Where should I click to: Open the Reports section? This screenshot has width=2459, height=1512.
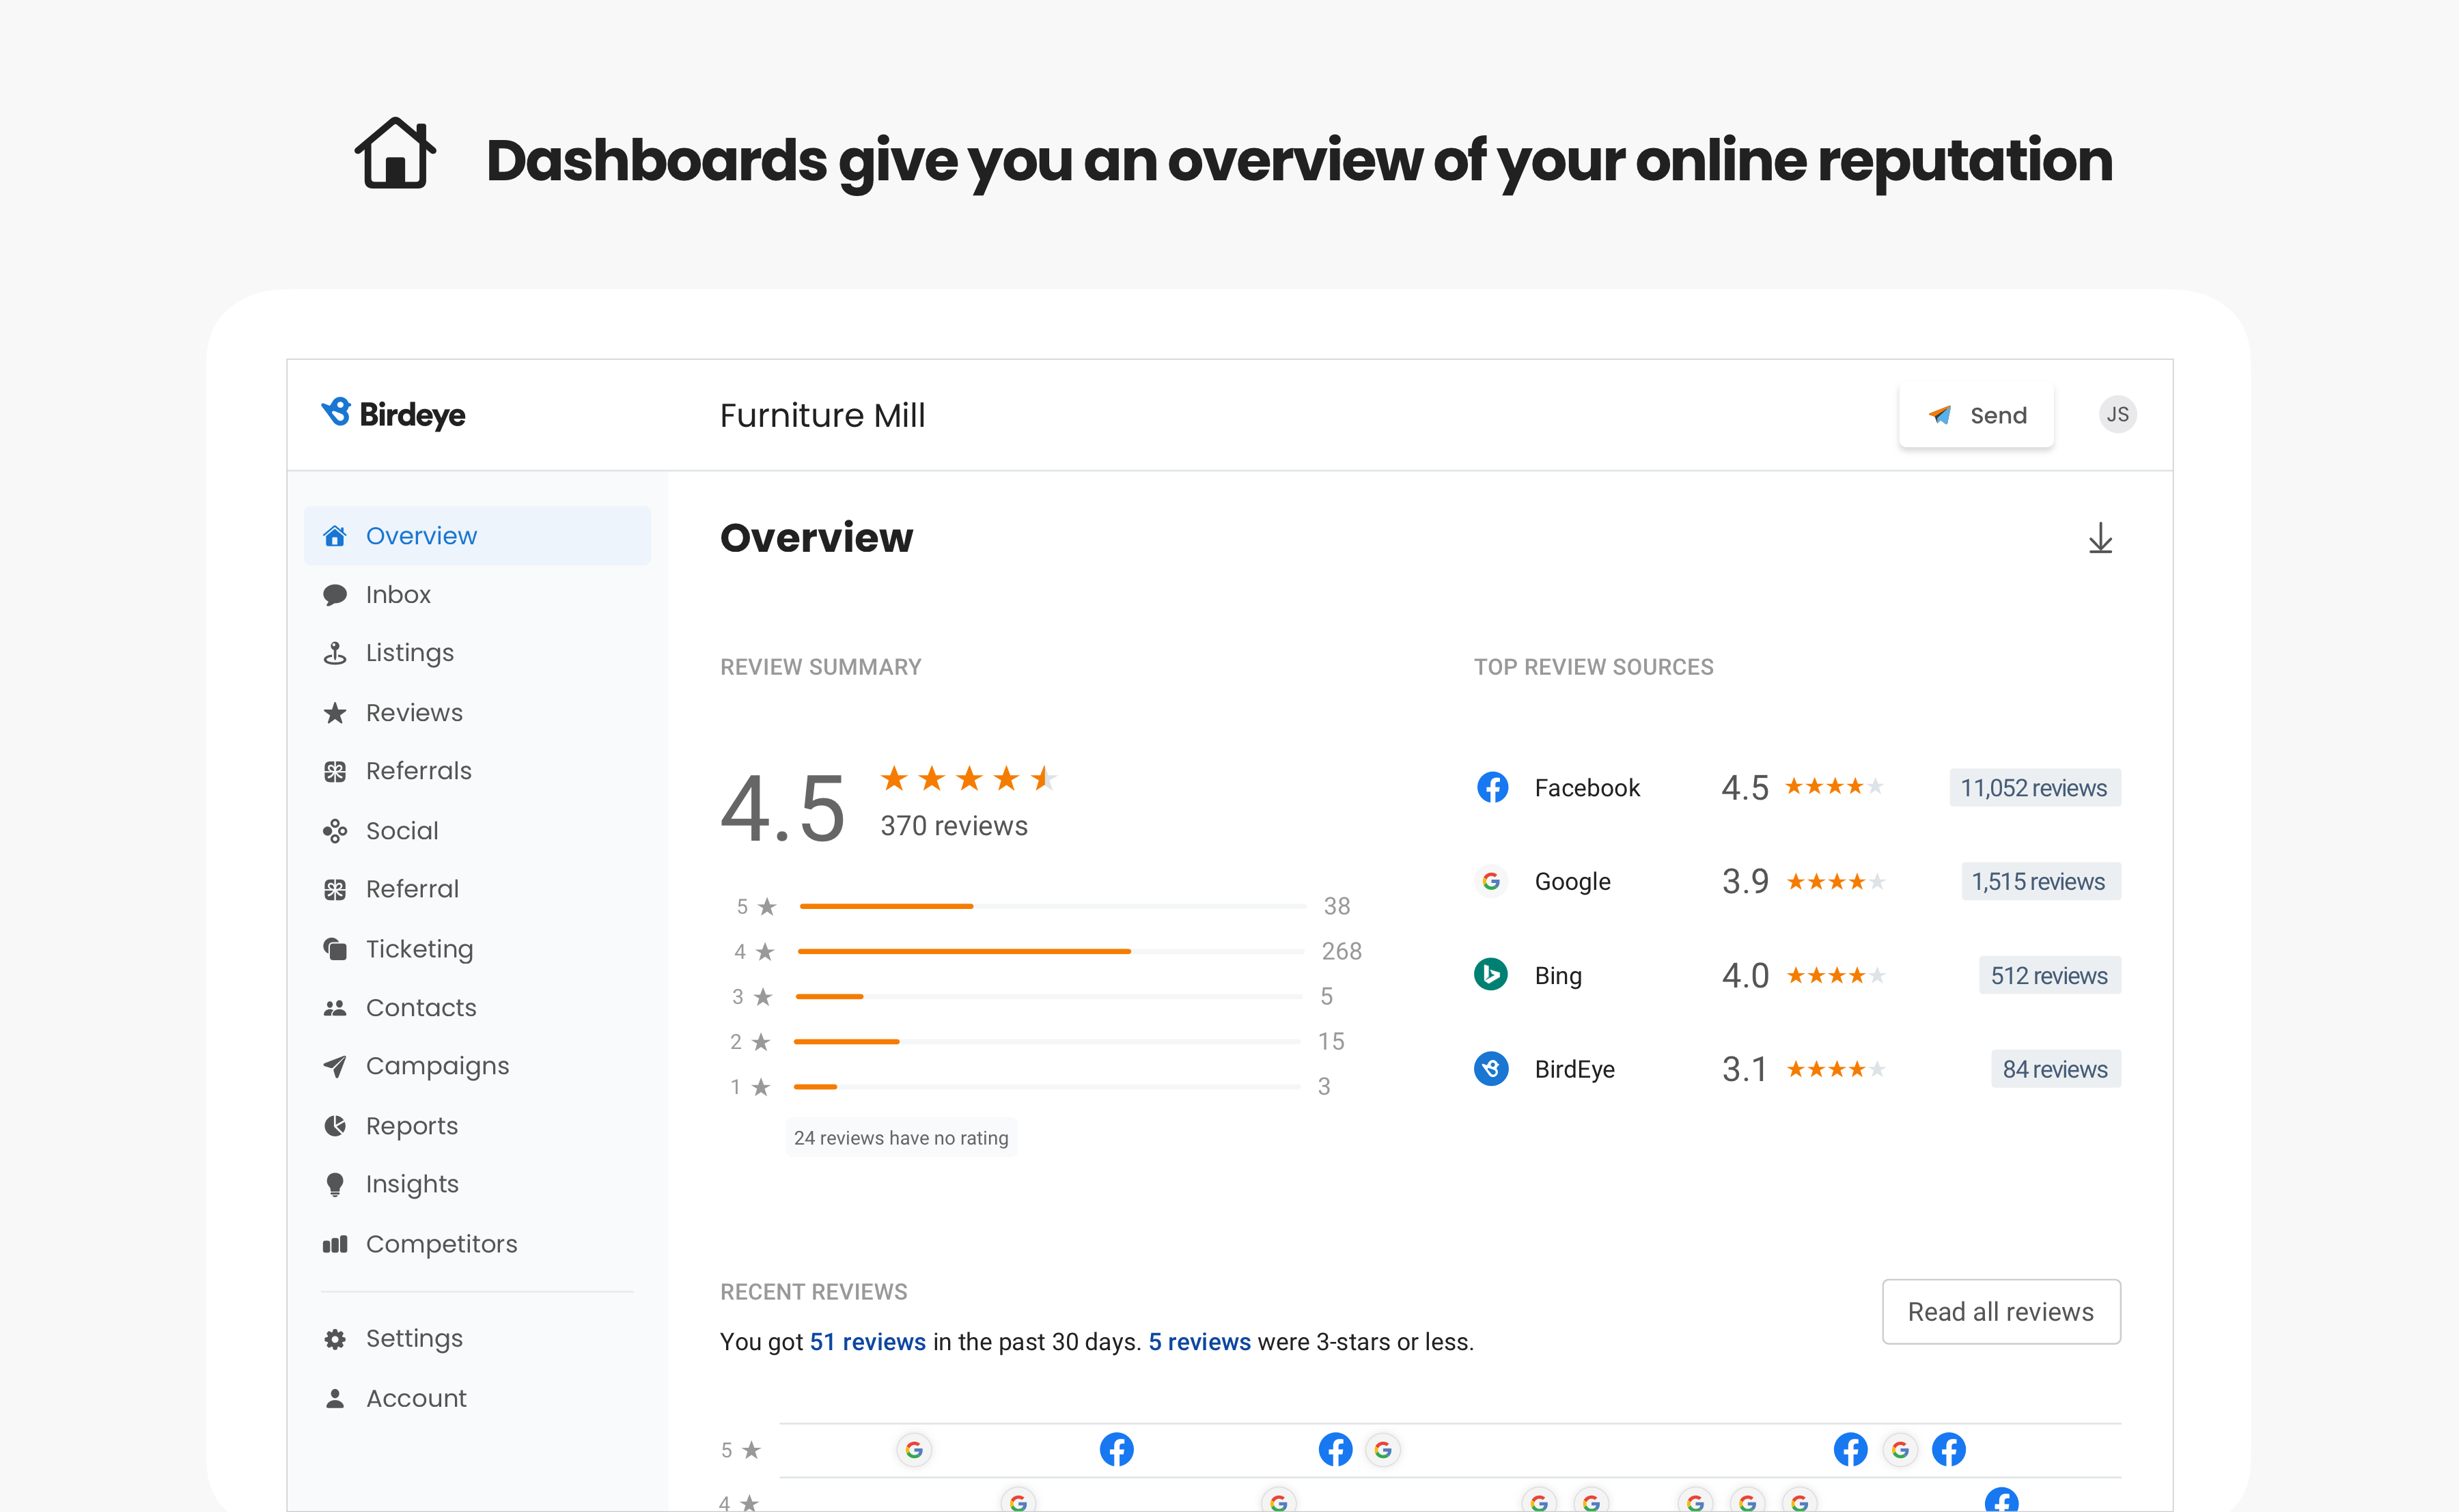click(411, 1124)
